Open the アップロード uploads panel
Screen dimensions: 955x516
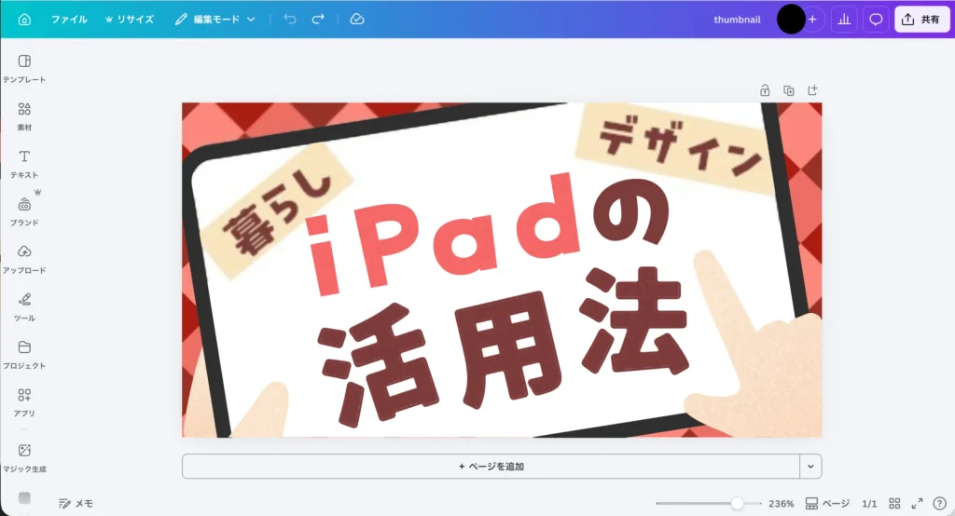click(24, 258)
